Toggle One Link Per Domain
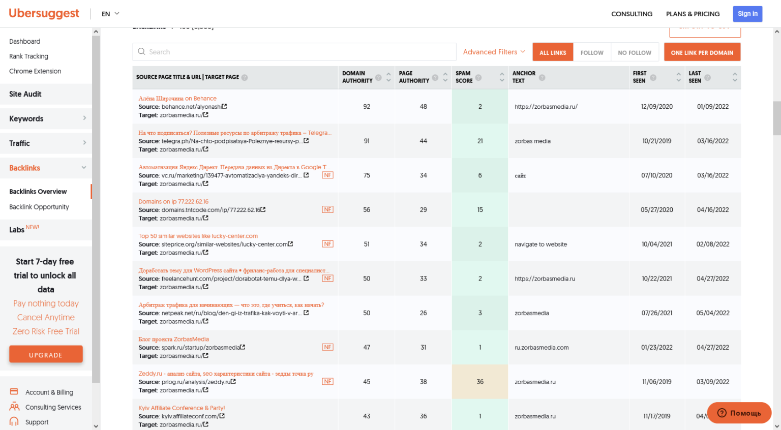This screenshot has height=430, width=781. [702, 52]
